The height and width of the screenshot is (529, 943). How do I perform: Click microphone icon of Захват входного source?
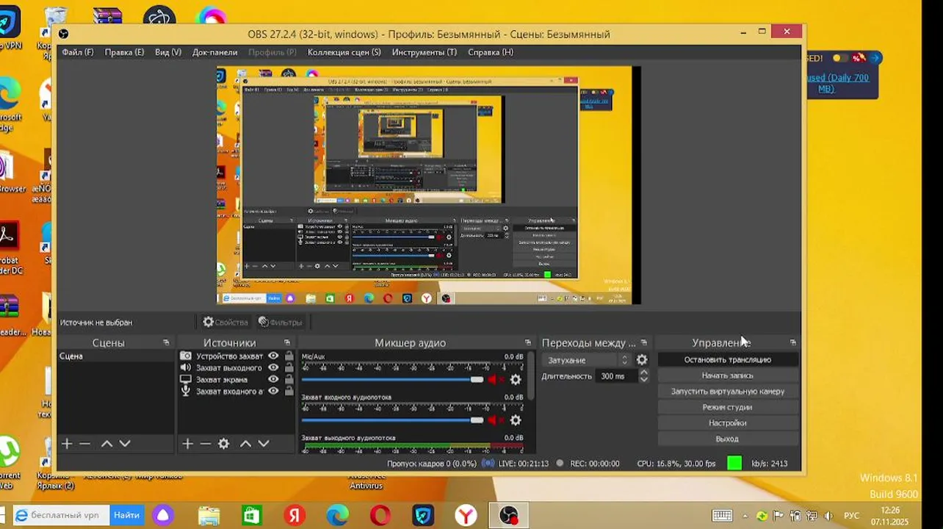tap(186, 392)
